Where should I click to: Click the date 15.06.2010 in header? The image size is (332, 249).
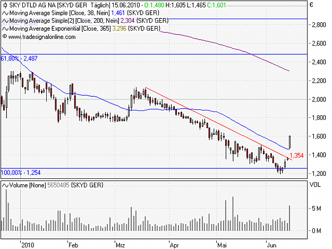click(126, 5)
